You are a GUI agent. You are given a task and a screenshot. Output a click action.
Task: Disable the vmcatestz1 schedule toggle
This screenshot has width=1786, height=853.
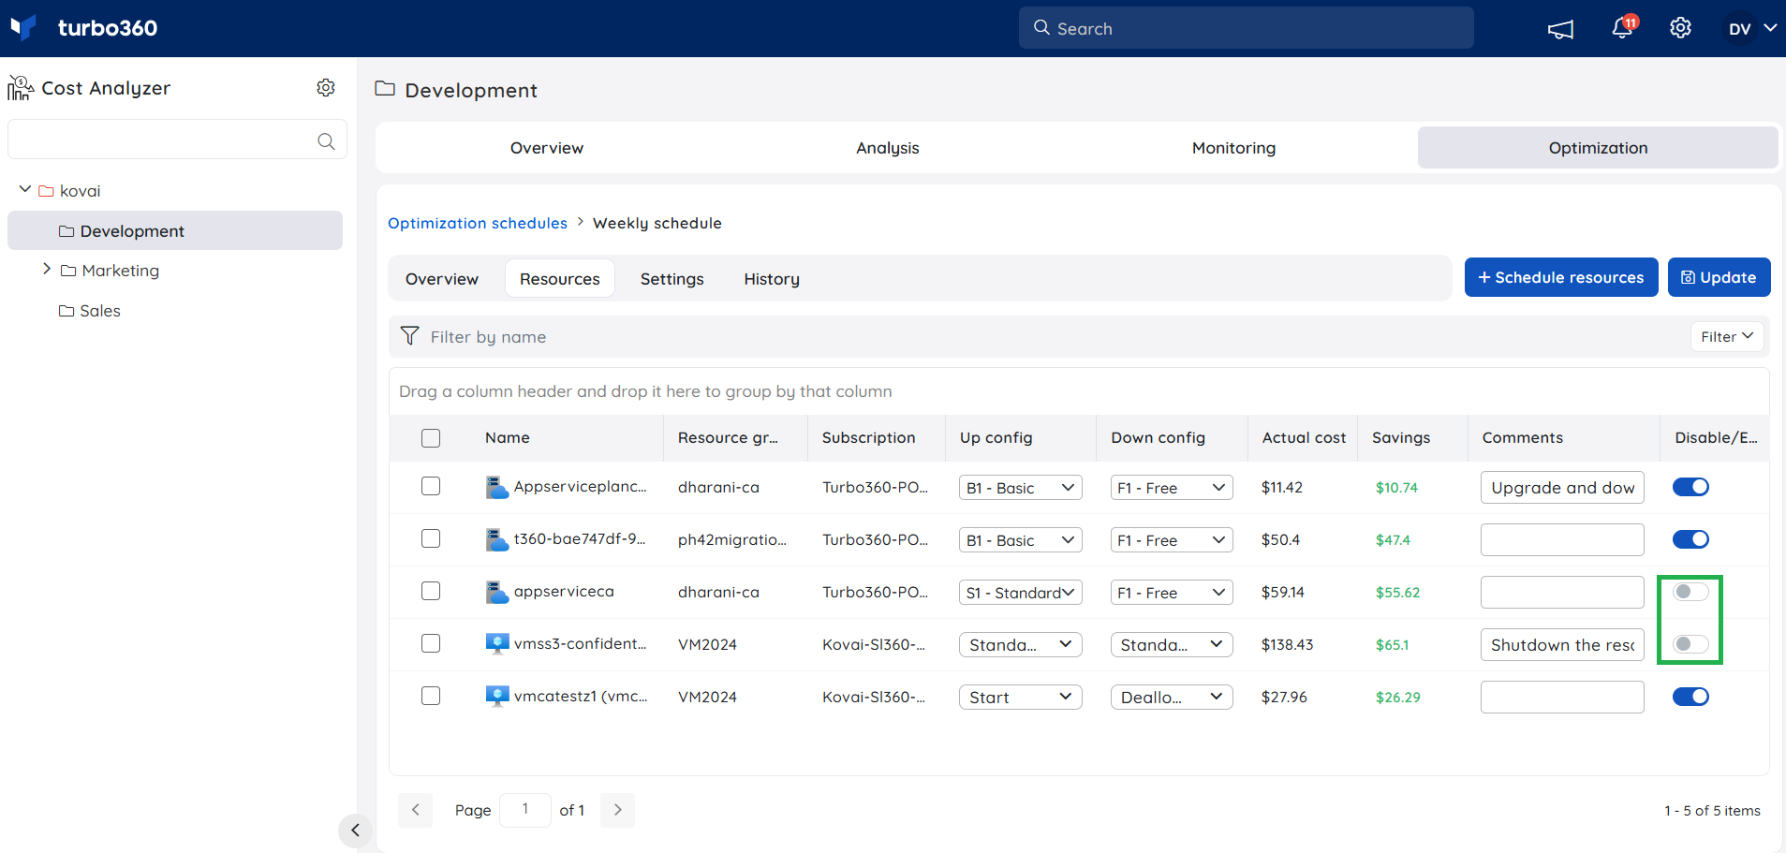[1690, 697]
